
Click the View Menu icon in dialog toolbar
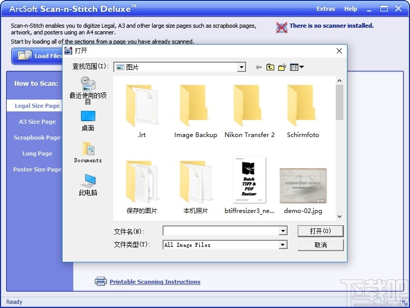294,67
